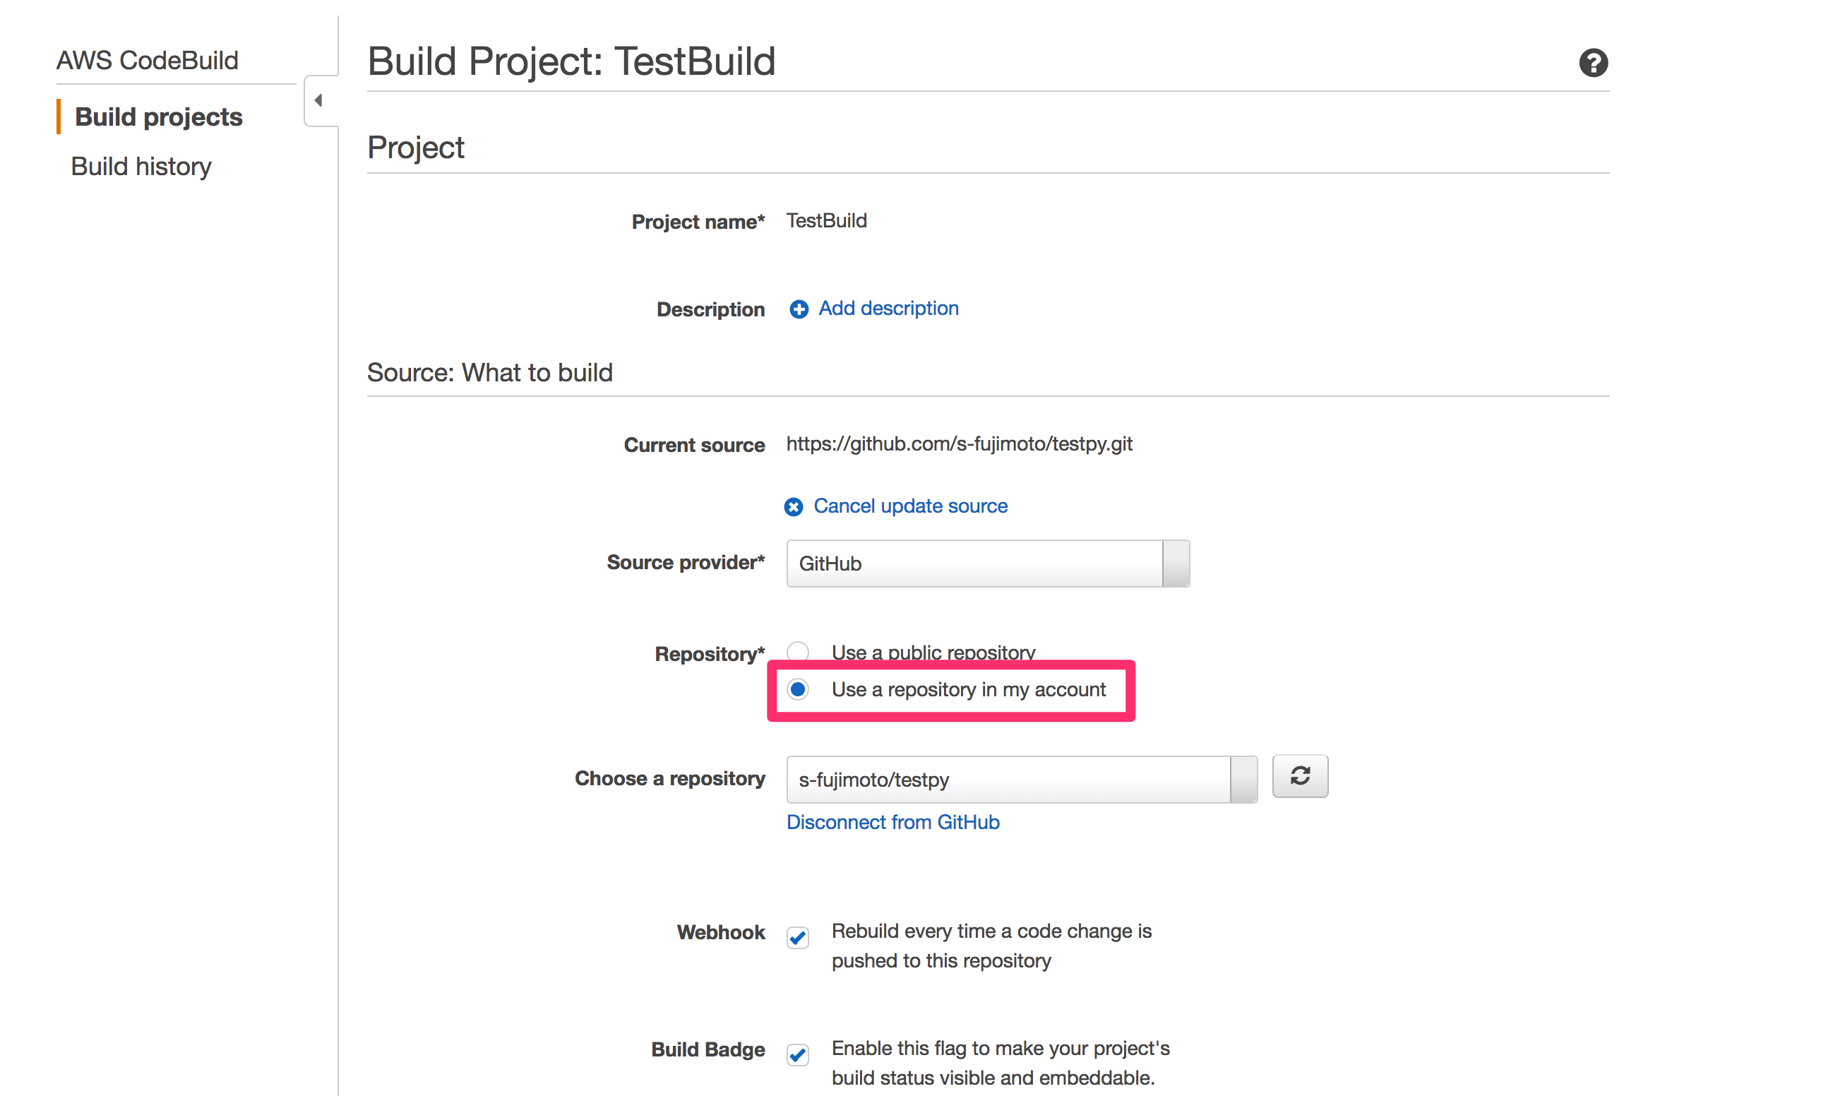Image resolution: width=1833 pixels, height=1096 pixels.
Task: Select the Use a public repository option
Action: click(798, 650)
